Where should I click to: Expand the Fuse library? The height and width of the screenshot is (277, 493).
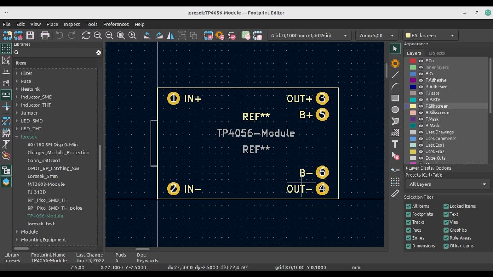coord(17,81)
